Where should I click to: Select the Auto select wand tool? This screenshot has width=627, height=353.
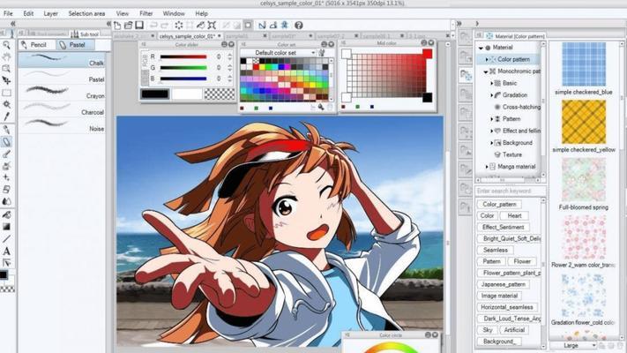coord(6,104)
